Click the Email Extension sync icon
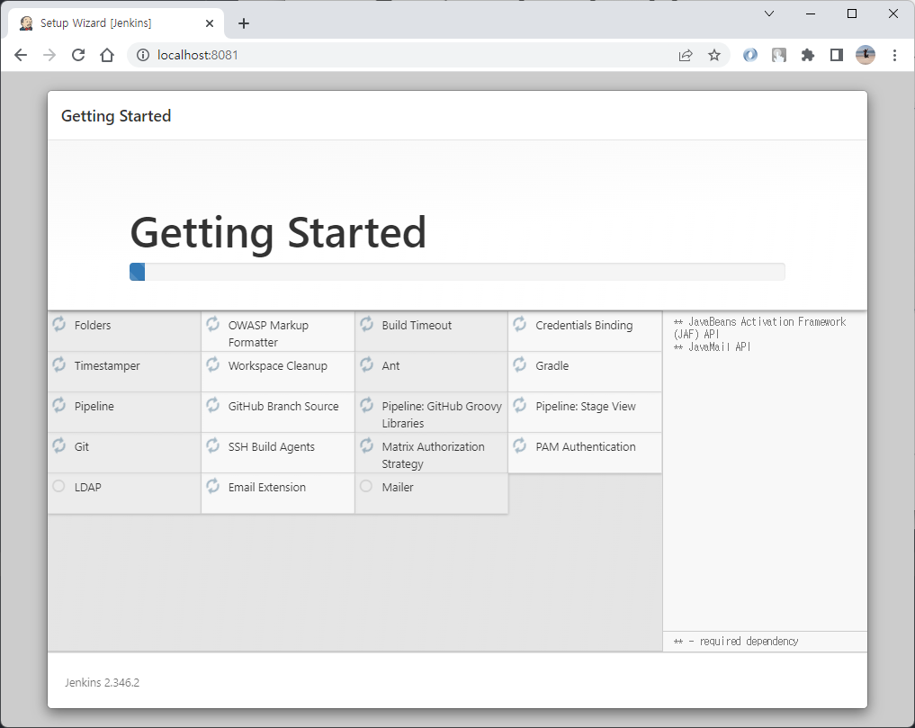The image size is (915, 728). [x=213, y=486]
